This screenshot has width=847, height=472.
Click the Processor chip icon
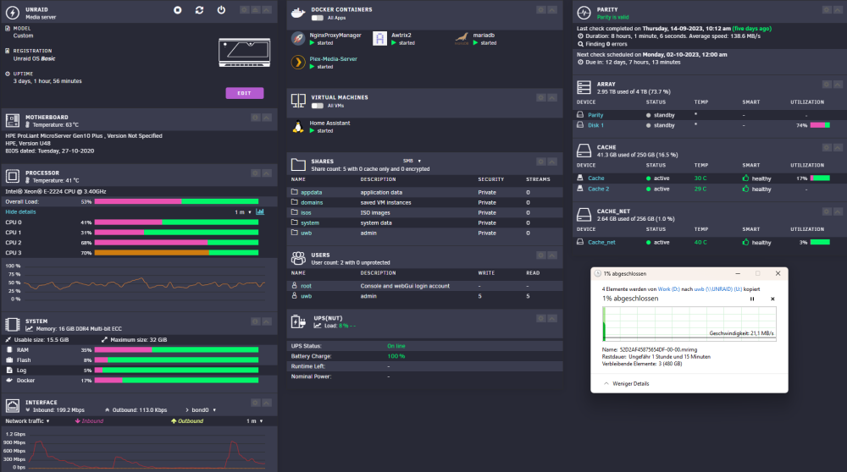tap(13, 177)
